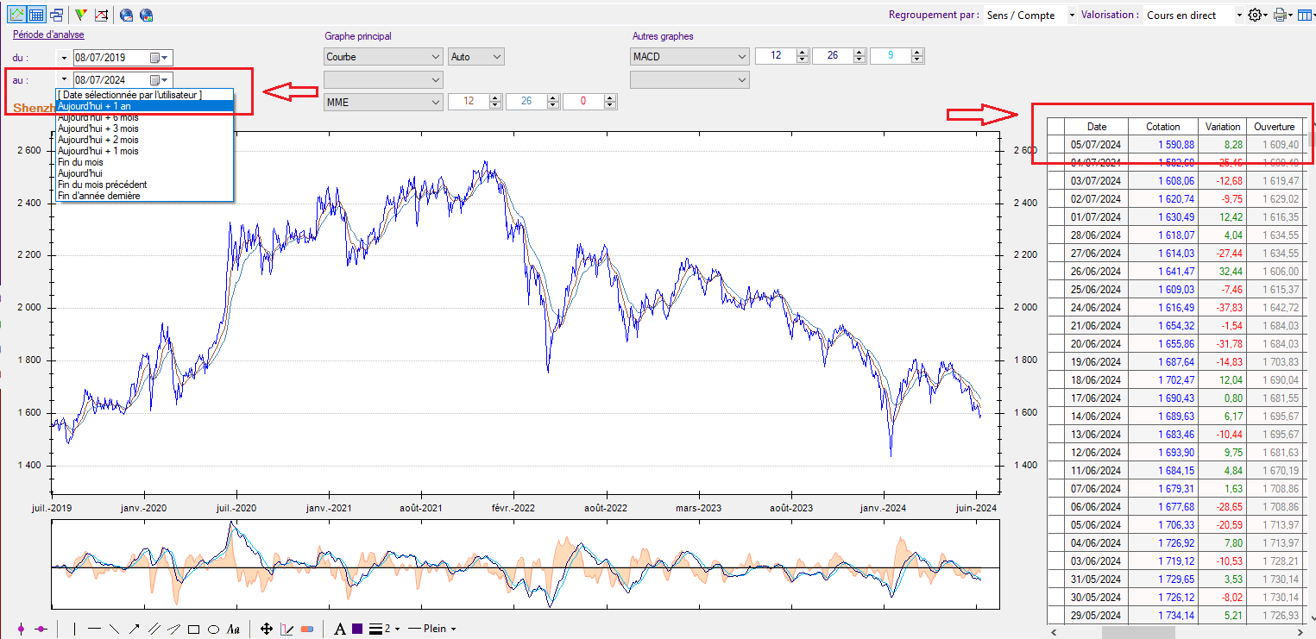Open the gear settings menu
The width and height of the screenshot is (1316, 639).
[x=1258, y=15]
